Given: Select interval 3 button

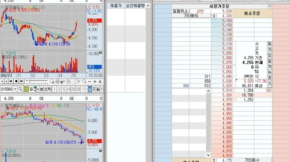Looking at the screenshot, I should click(x=59, y=89).
